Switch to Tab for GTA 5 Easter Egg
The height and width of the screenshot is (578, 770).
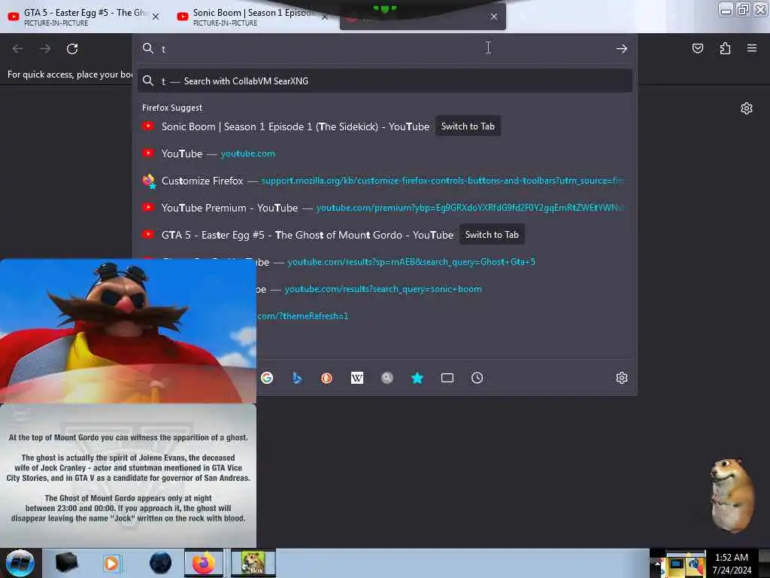pos(492,235)
